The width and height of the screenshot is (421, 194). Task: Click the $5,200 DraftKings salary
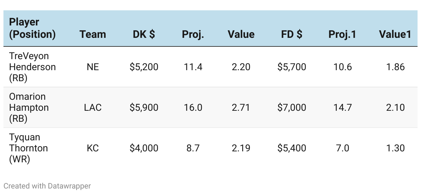(144, 67)
